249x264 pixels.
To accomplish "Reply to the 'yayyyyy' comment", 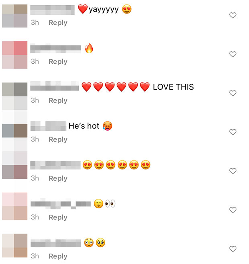I will coord(58,23).
